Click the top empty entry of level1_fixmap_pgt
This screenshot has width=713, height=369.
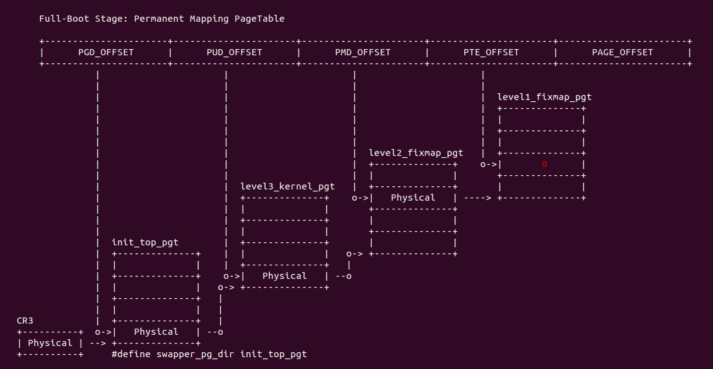541,119
